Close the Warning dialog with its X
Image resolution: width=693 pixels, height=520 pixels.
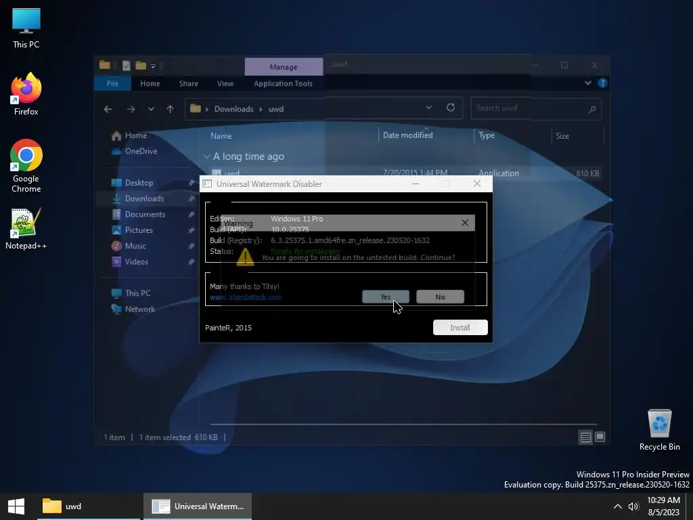[x=464, y=223]
